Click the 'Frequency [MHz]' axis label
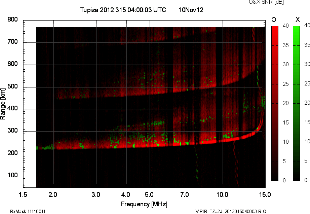The height and width of the screenshot is (214, 310). [x=144, y=204]
